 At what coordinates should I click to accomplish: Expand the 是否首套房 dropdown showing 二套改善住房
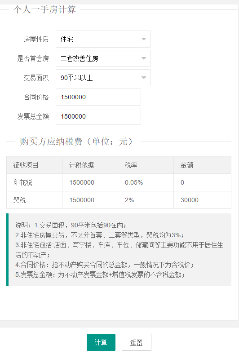pyautogui.click(x=103, y=58)
